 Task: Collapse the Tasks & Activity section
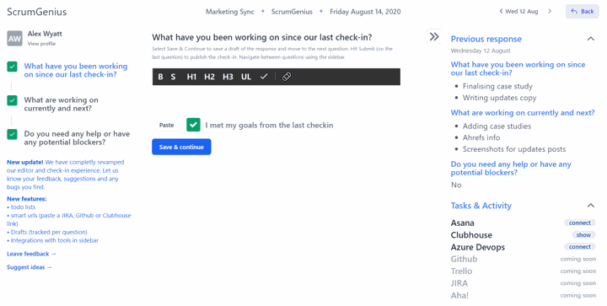(x=591, y=206)
